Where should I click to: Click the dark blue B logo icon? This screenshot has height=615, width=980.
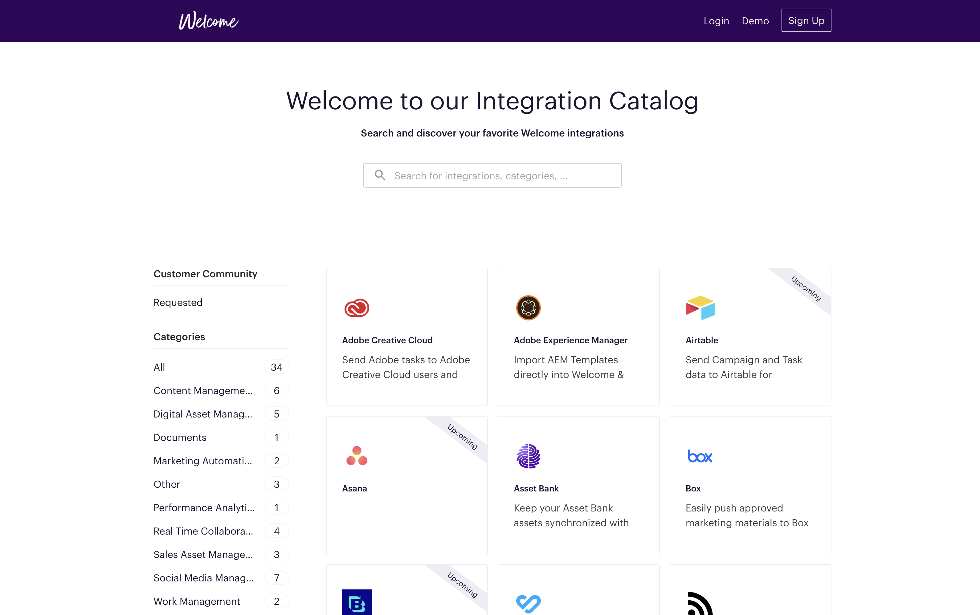(356, 603)
